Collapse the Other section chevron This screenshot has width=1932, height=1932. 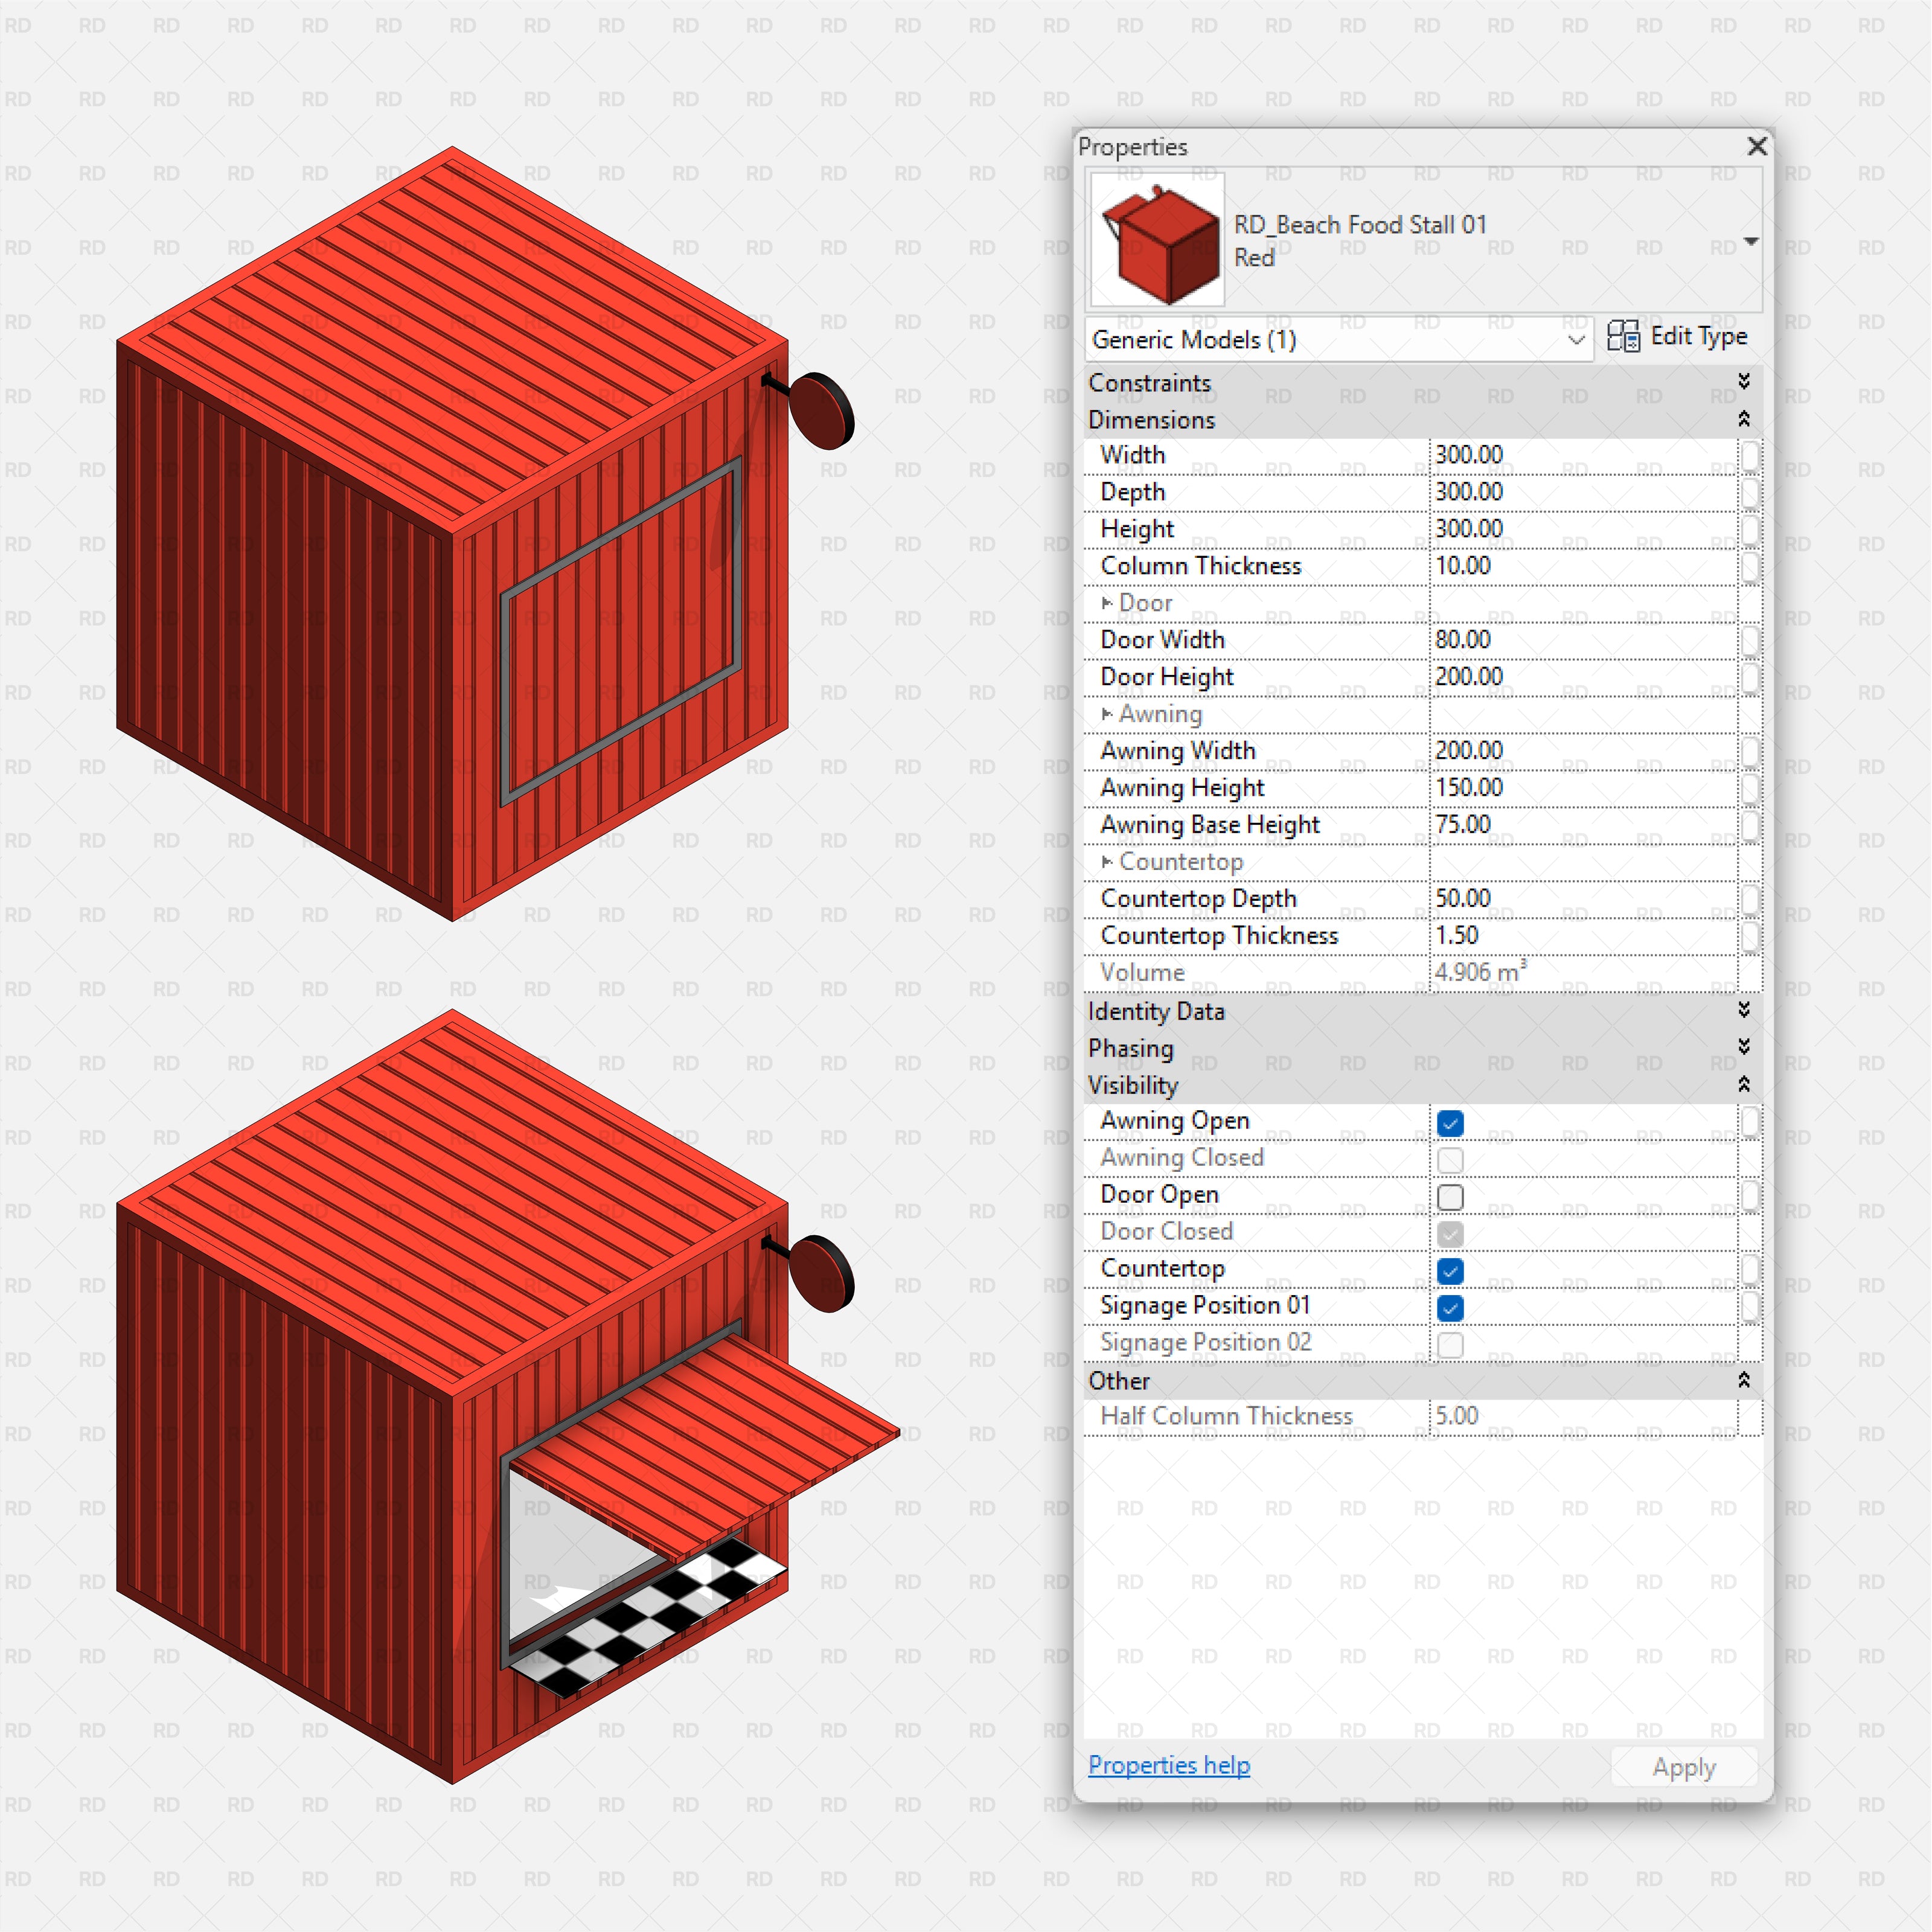point(1743,1380)
